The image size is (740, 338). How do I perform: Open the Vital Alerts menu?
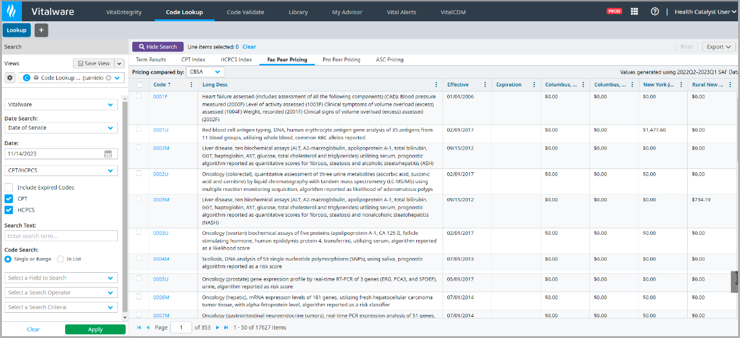(402, 12)
